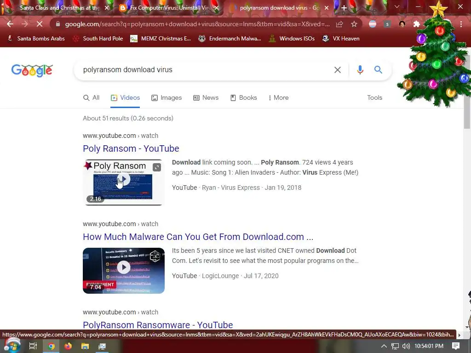Viewport: 471px width, 353px height.
Task: Click the share page icon in address bar
Action: pyautogui.click(x=339, y=24)
